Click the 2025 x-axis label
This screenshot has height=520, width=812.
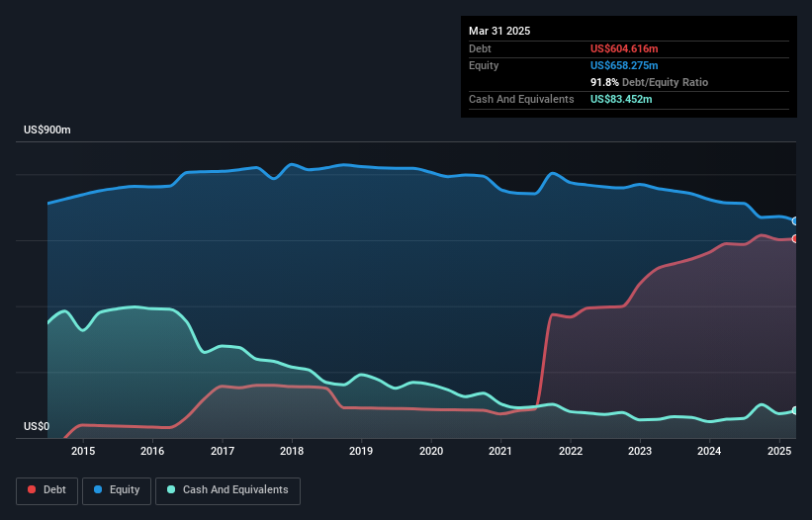pyautogui.click(x=779, y=451)
